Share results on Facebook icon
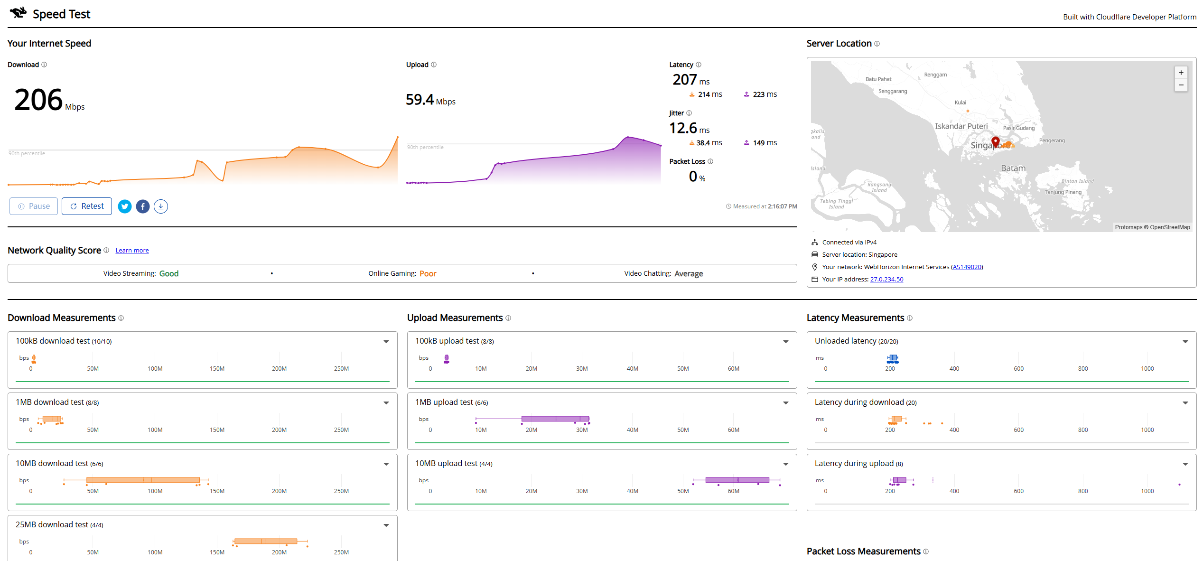 tap(143, 206)
